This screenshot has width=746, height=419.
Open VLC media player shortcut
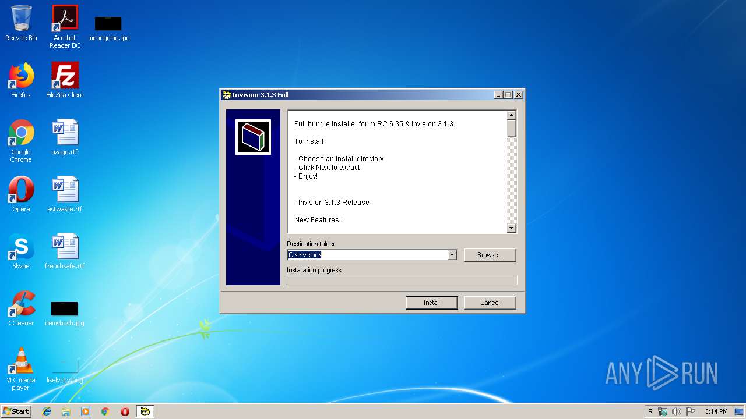pos(21,369)
